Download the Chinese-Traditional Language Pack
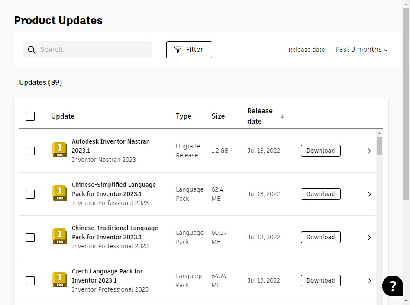The width and height of the screenshot is (410, 305). [320, 238]
